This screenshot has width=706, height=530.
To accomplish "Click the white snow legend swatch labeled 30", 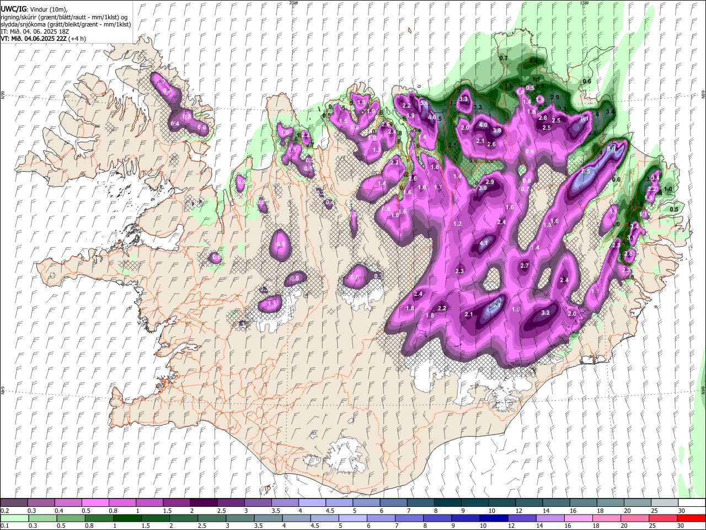I will click(692, 502).
